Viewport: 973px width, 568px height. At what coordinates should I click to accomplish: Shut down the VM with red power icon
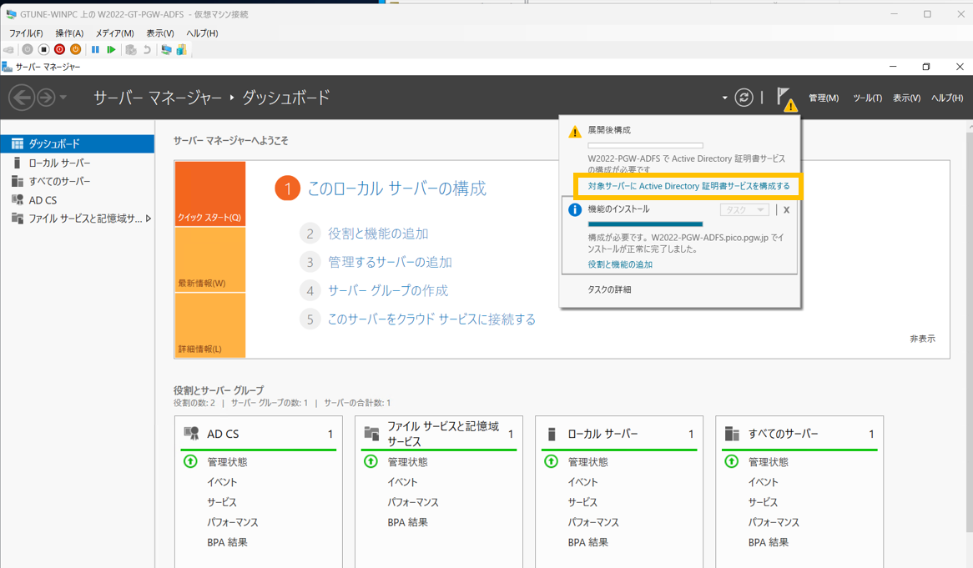tap(59, 49)
